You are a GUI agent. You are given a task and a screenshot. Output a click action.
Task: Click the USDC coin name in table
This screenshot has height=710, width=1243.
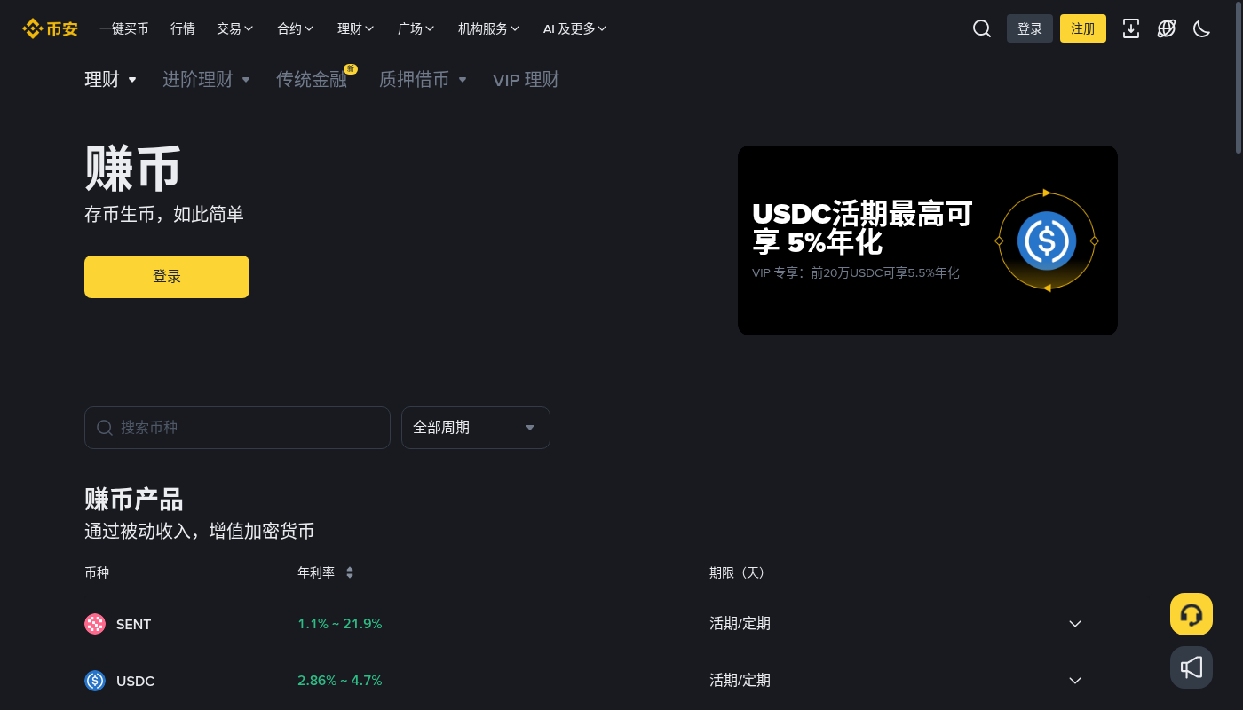pyautogui.click(x=135, y=682)
